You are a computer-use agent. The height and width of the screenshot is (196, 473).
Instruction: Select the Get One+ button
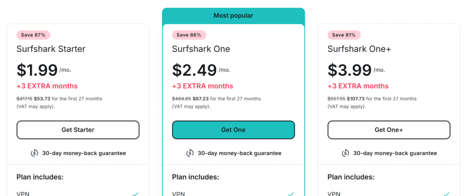(389, 130)
